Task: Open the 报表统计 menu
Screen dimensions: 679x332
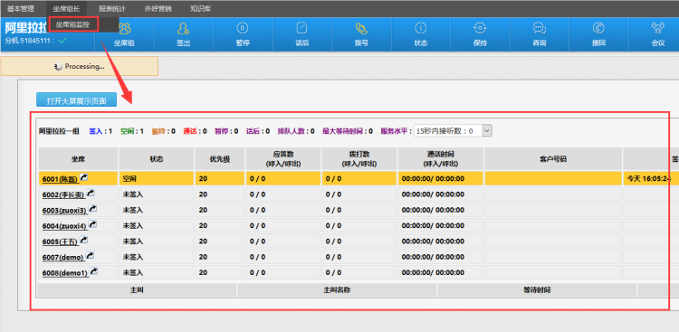Action: click(x=112, y=8)
